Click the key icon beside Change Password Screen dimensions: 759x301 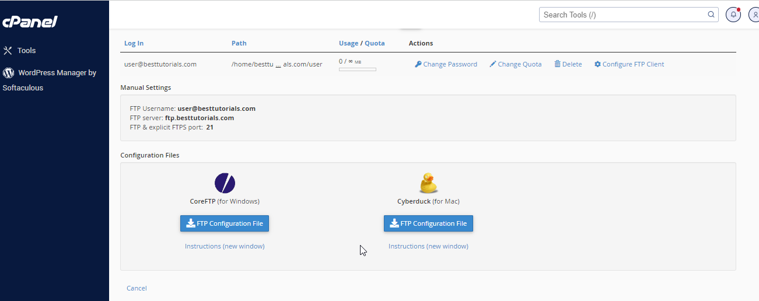point(418,64)
